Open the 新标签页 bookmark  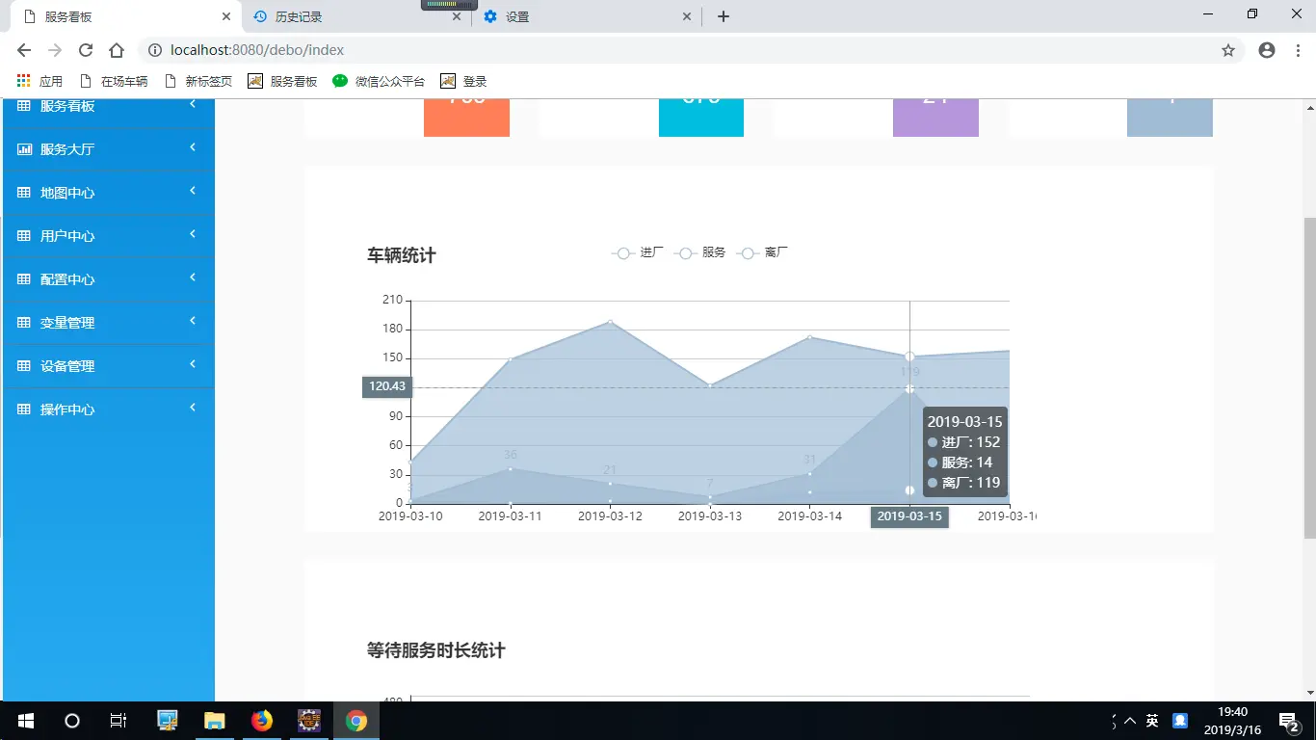coord(197,81)
